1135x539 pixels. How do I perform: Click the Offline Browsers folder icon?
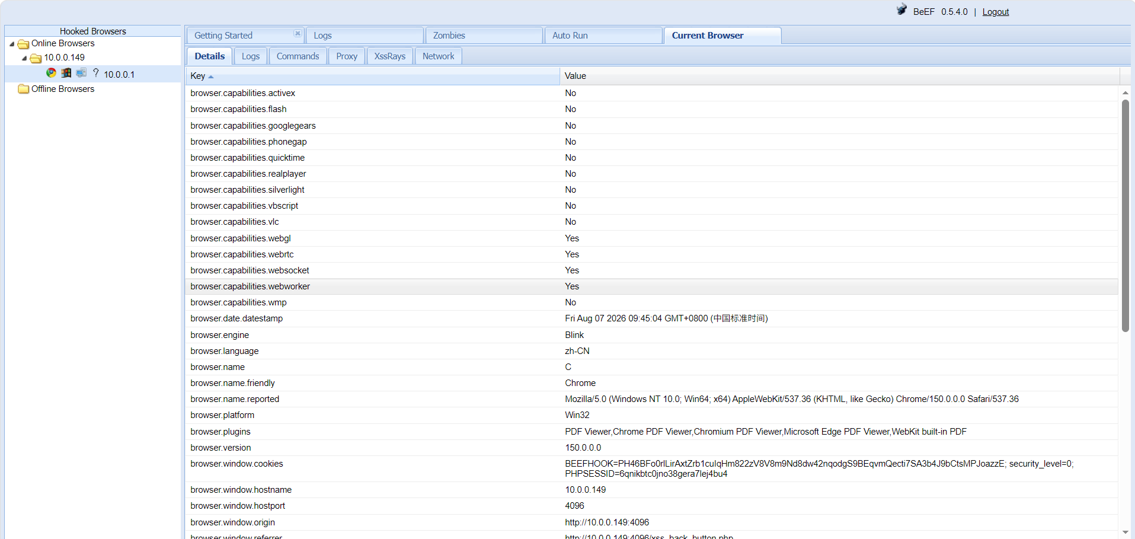[24, 89]
